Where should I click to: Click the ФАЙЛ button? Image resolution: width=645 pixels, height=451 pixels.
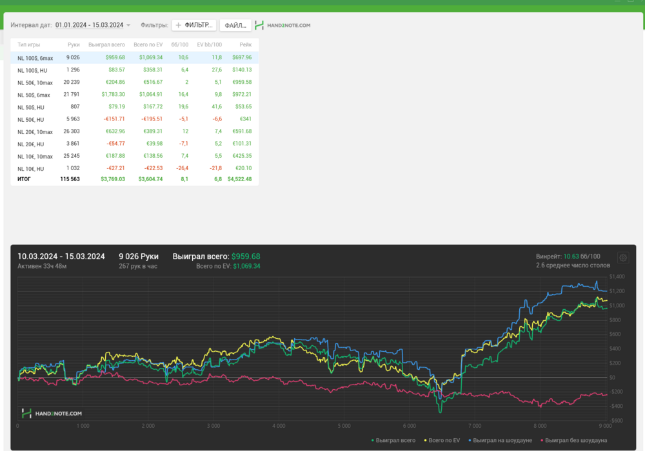click(x=235, y=25)
